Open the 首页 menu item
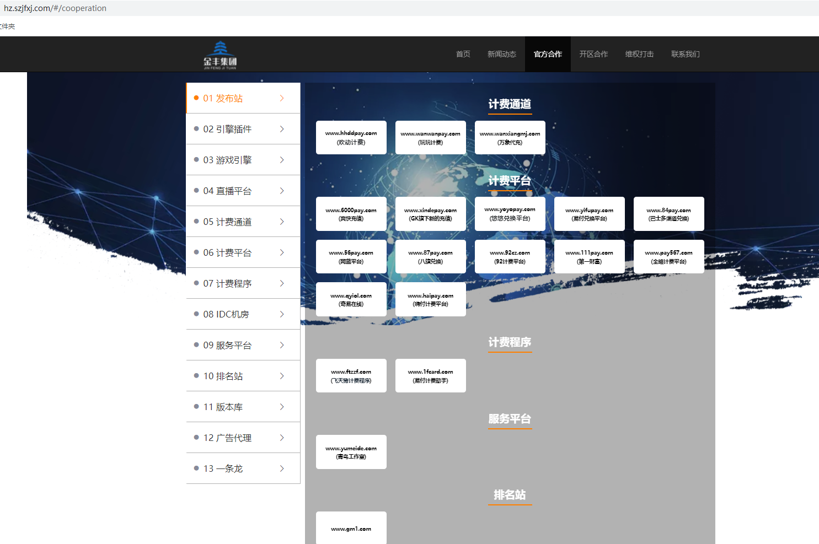 point(463,54)
